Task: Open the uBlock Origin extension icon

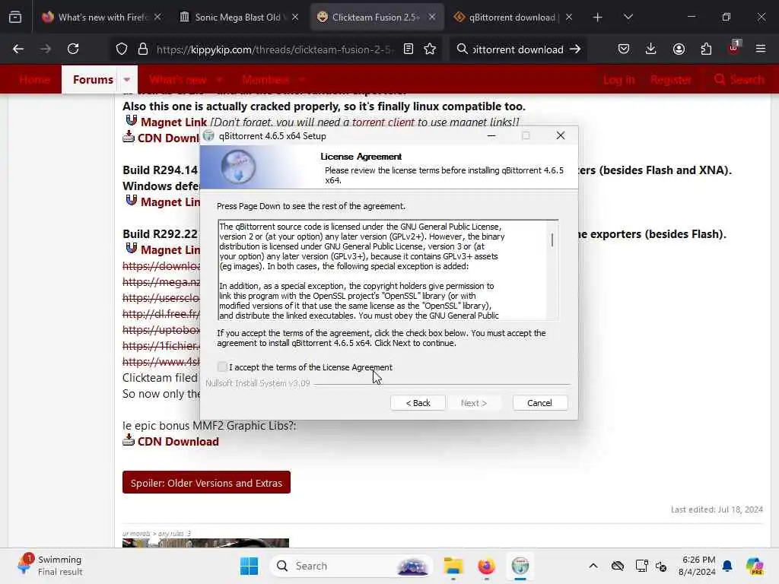Action: (x=733, y=48)
